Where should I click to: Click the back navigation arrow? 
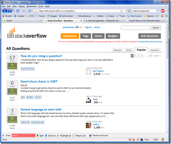[x=5, y=11]
